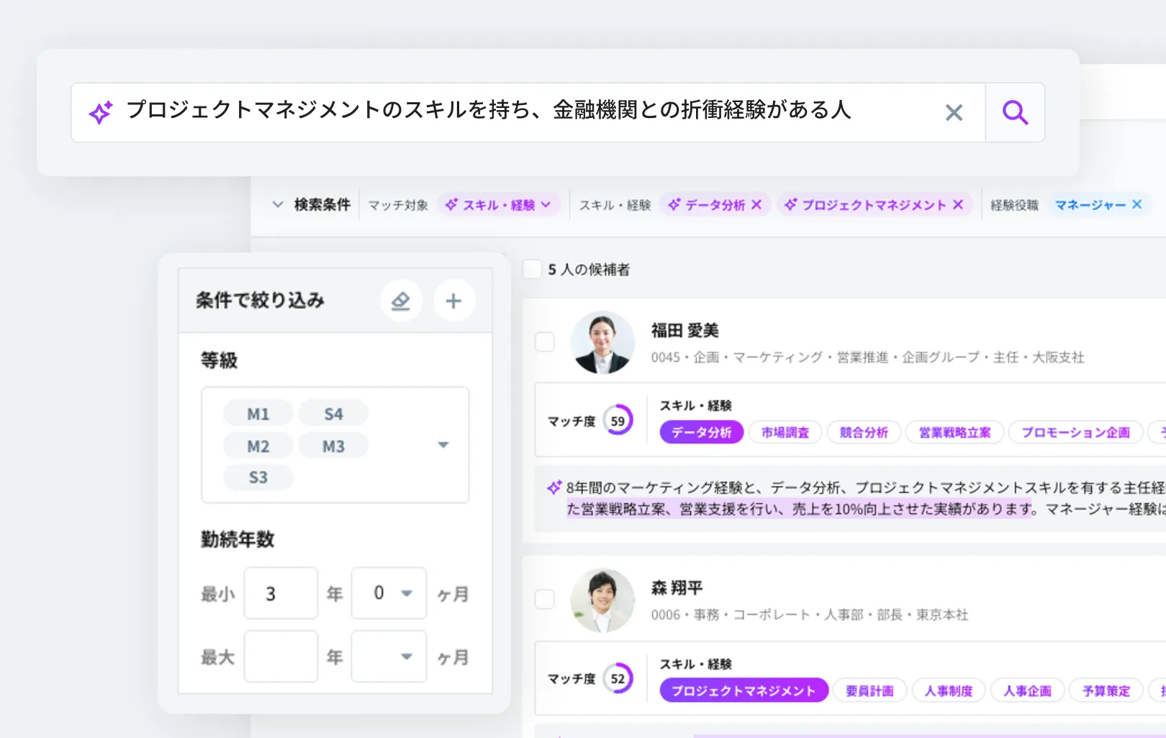Remove the プロジェクトマネジメント filter via its X icon
Screen dimensions: 1166x738
point(959,204)
